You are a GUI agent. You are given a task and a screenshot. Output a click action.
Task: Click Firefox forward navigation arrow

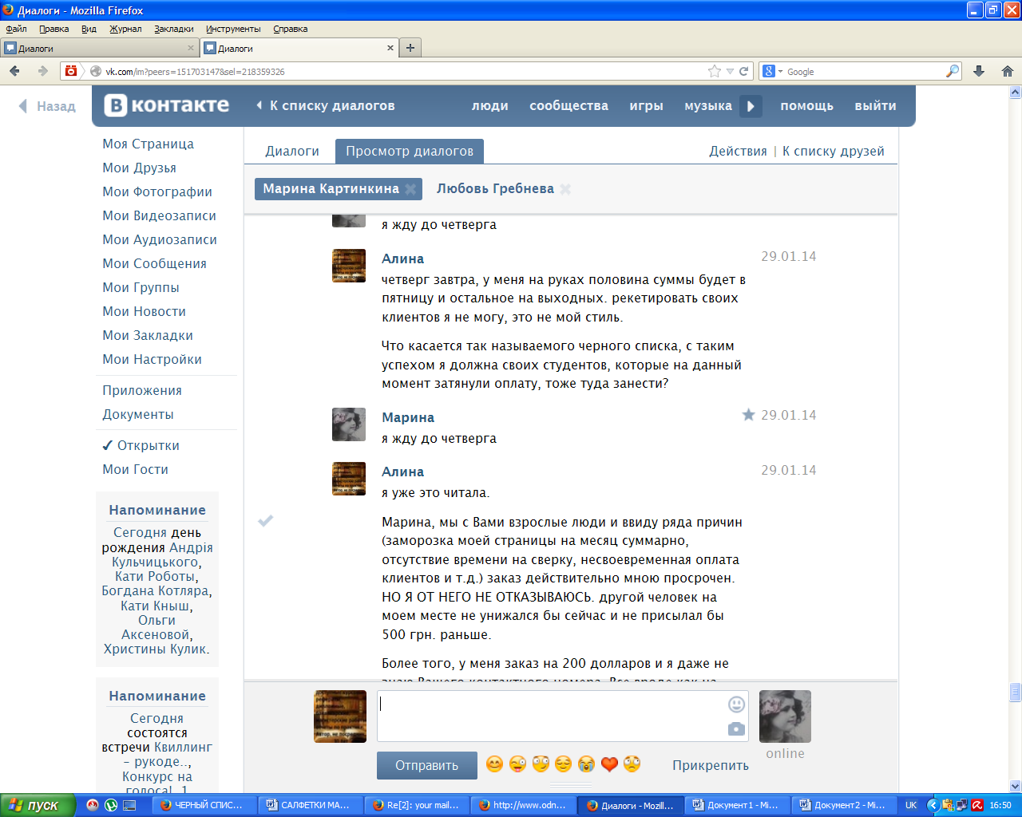[x=42, y=71]
